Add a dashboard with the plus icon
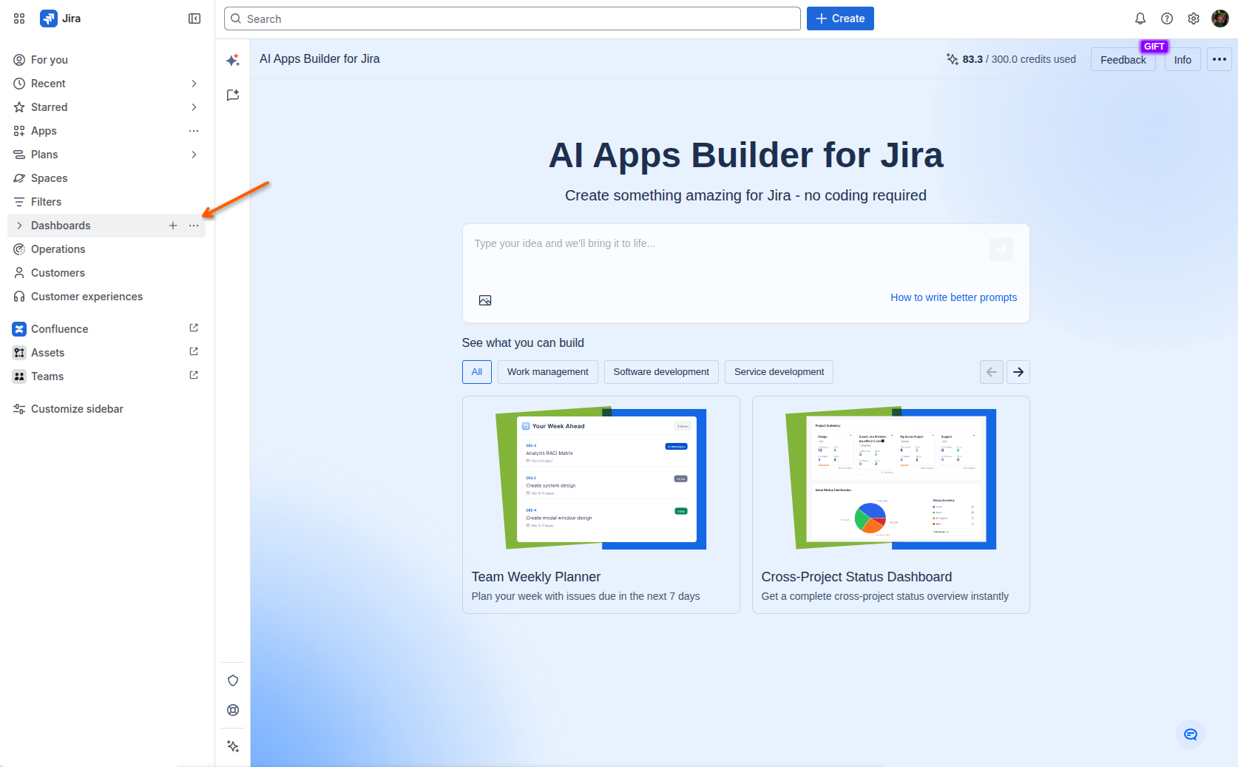 [173, 226]
